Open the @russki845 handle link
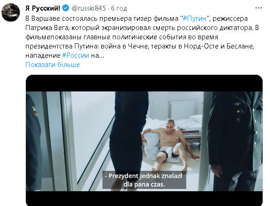Image resolution: width=270 pixels, height=206 pixels. (x=89, y=8)
